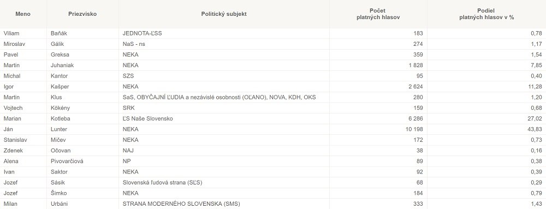Select the JEDNOTA-ĽSS party cell
Screen dimensions: 546x209
224,33
